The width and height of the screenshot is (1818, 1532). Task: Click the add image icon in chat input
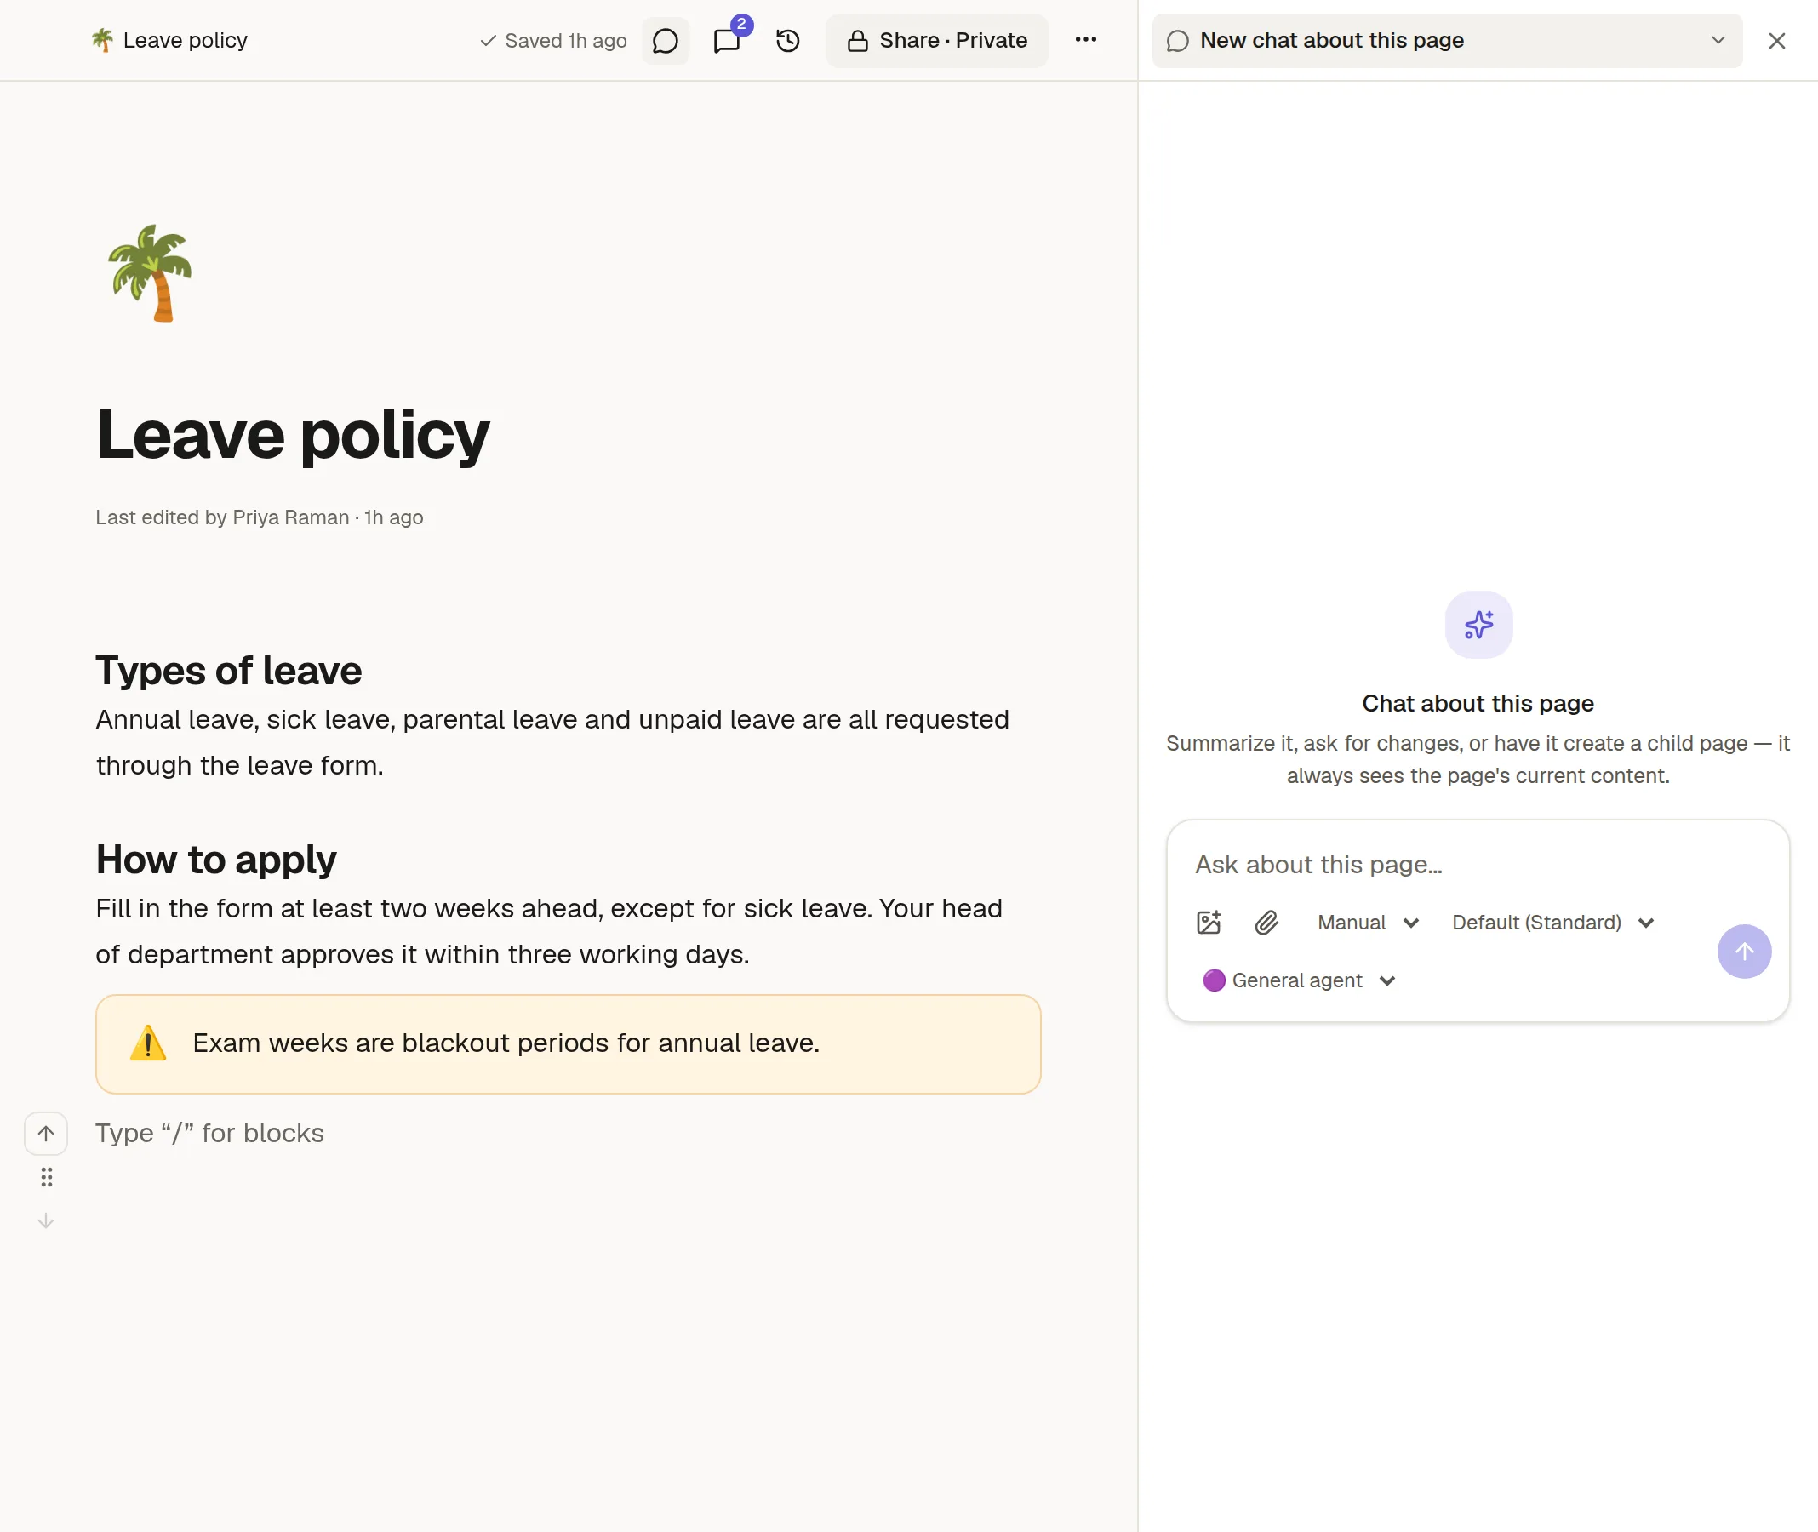(x=1209, y=923)
